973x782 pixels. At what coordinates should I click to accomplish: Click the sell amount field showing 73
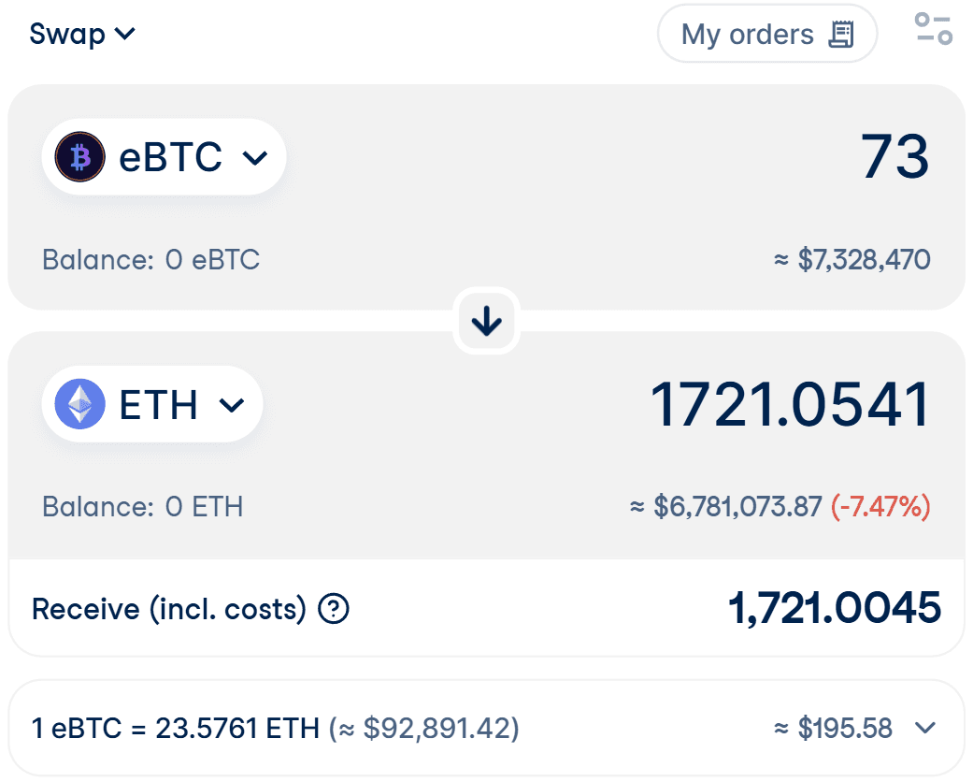click(894, 156)
